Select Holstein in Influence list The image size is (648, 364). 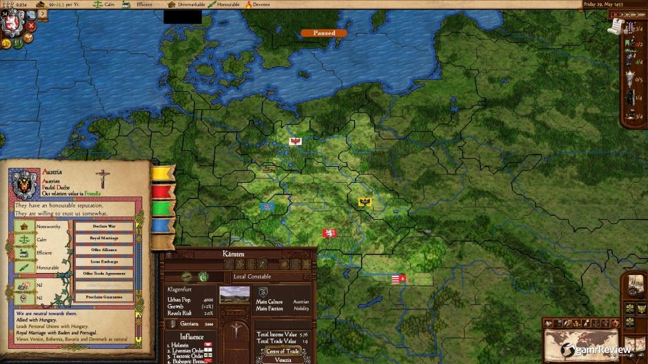pyautogui.click(x=190, y=345)
